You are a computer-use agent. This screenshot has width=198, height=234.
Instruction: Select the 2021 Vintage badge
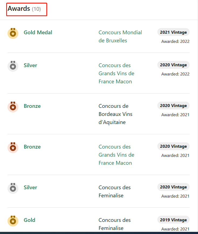click(173, 32)
